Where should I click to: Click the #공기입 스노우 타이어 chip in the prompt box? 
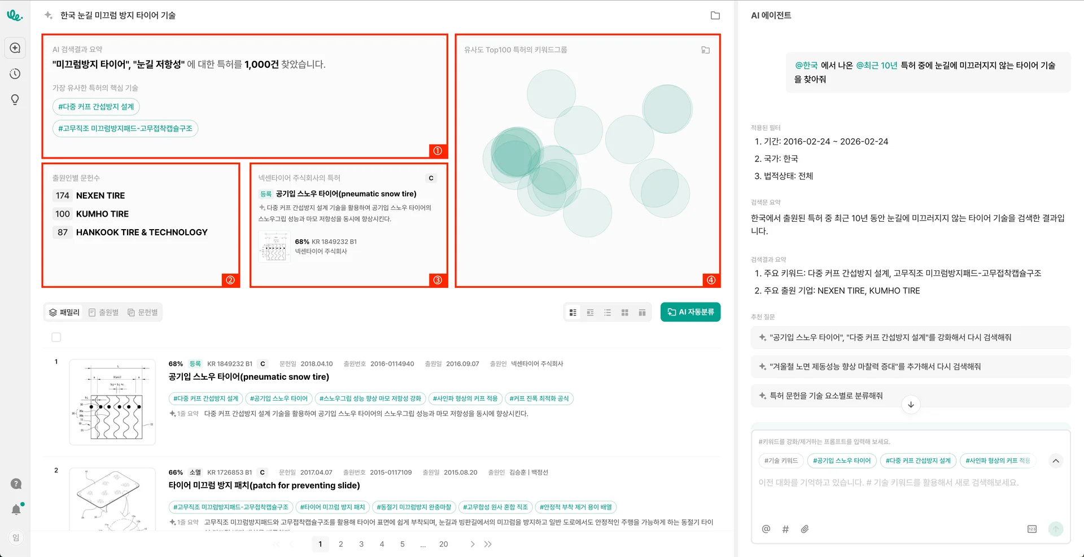tap(842, 460)
